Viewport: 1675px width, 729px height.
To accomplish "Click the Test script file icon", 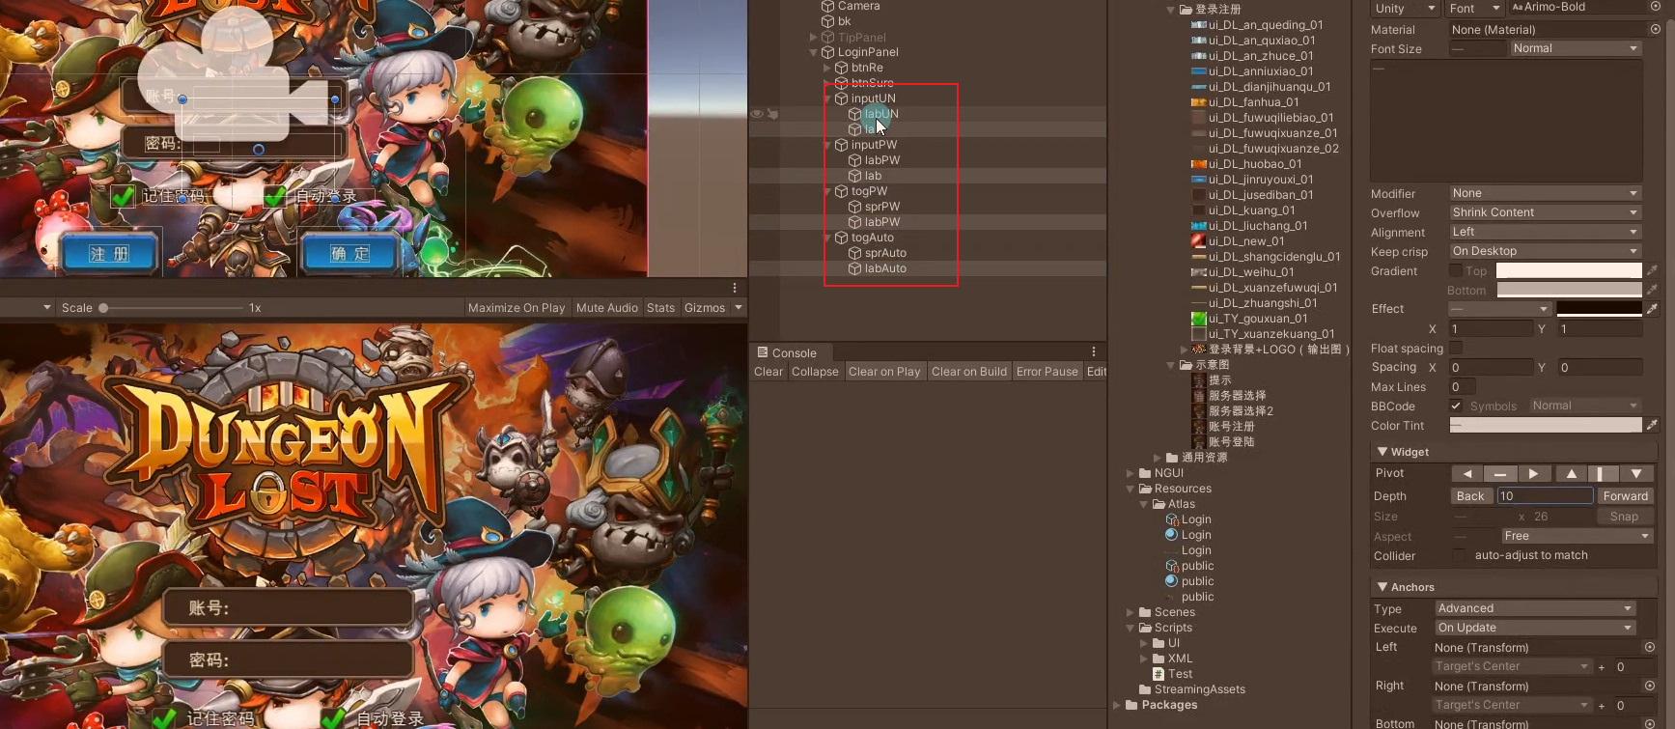I will pos(1159,674).
